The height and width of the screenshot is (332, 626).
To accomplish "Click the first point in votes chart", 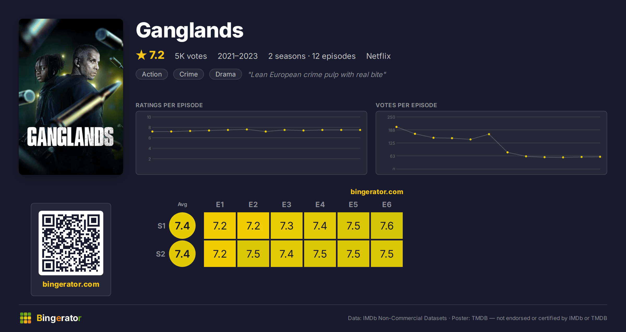I will click(396, 127).
